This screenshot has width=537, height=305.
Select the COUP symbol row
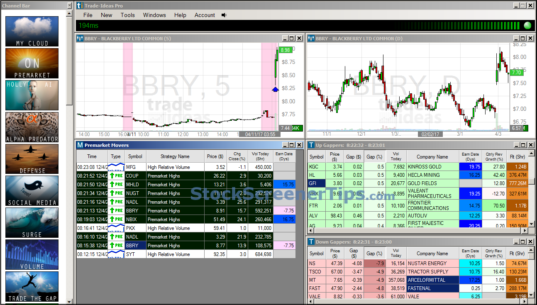pos(186,176)
